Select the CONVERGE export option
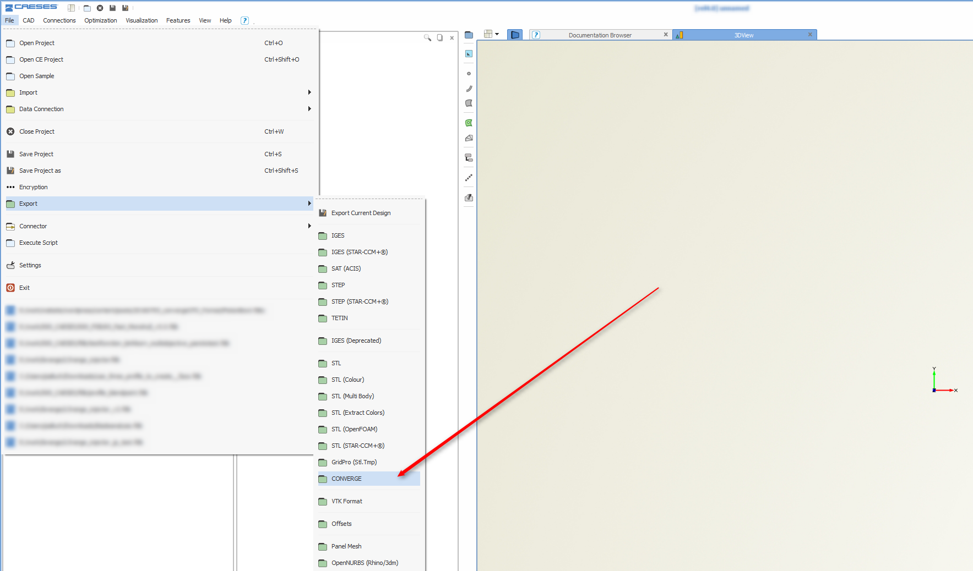973x571 pixels. 369,479
